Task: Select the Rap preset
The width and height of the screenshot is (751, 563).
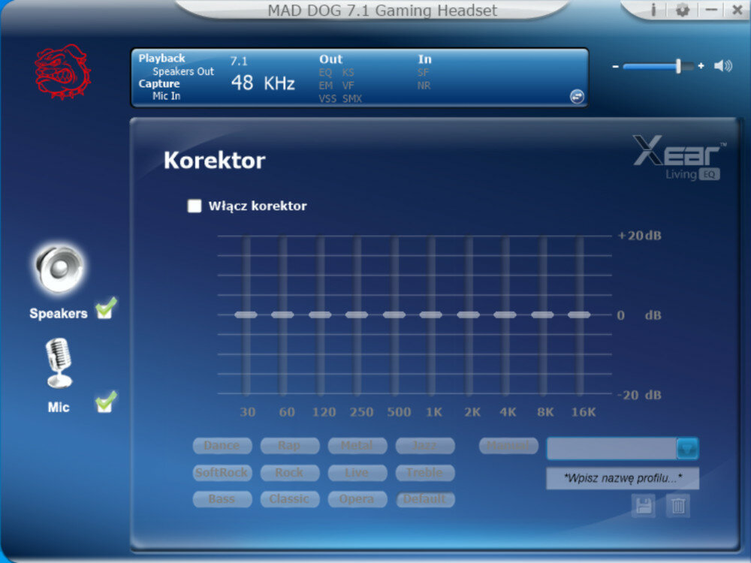Action: pos(290,446)
